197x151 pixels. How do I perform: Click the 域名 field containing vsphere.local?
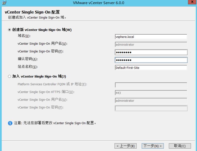pos(151,37)
